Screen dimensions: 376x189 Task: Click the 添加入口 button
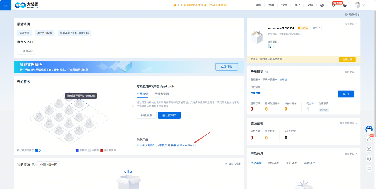coord(26,51)
